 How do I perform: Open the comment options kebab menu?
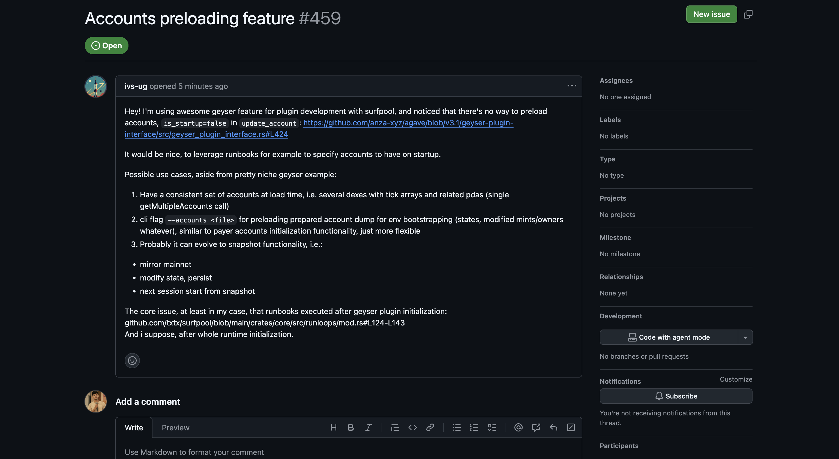click(572, 86)
